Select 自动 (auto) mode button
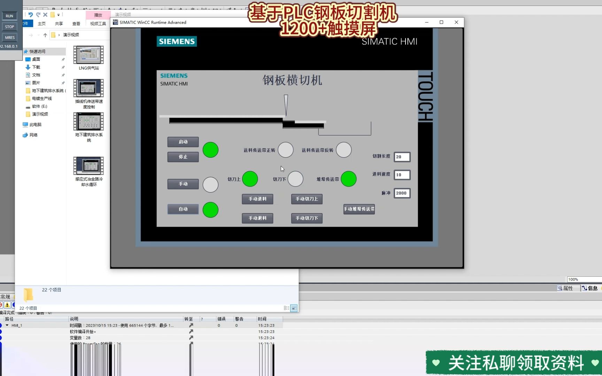602x376 pixels. coord(183,209)
